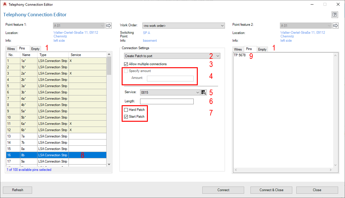Select pin row 10 named 5b*
Viewport: 345px width, 198px height.
point(56,117)
